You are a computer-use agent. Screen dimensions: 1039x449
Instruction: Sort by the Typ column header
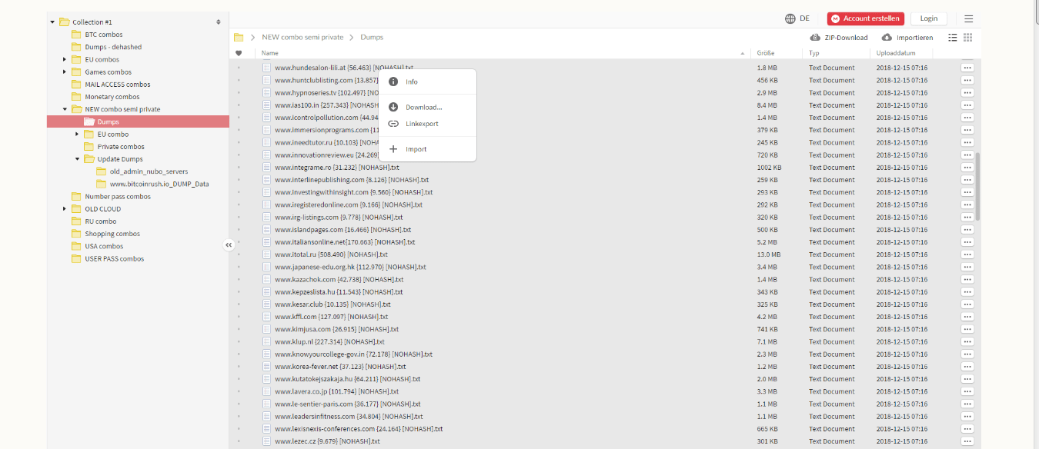click(814, 54)
